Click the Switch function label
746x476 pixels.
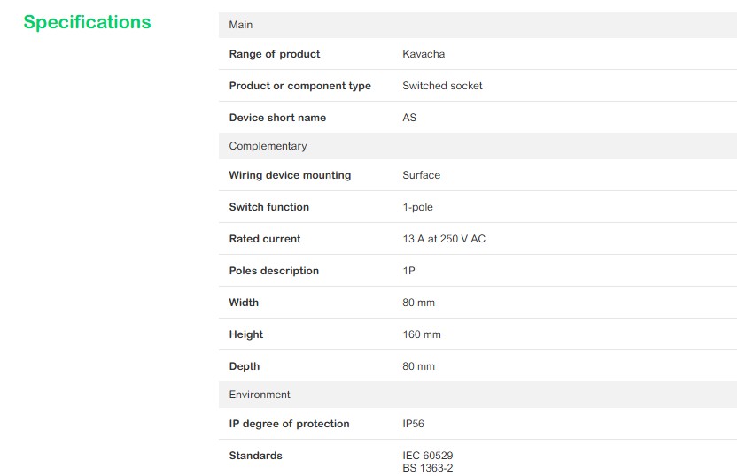(268, 207)
